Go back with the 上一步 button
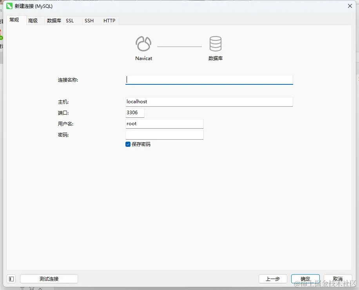This screenshot has height=290, width=359. 273,279
